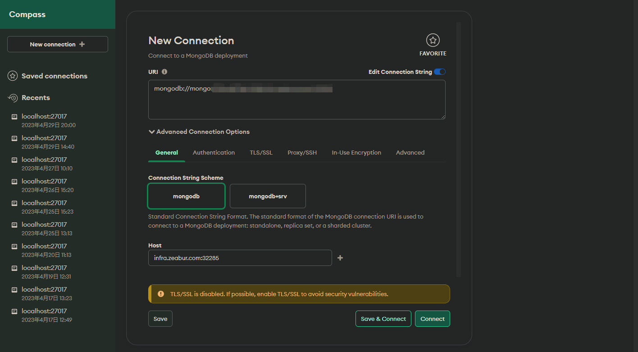
Task: Click the Saved connections star icon
Action: coord(13,76)
